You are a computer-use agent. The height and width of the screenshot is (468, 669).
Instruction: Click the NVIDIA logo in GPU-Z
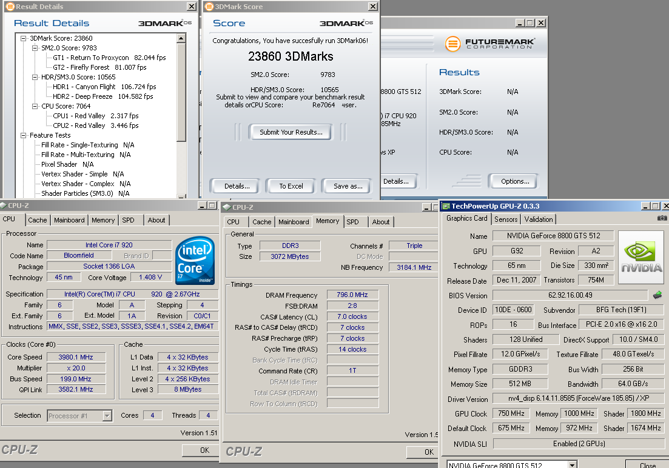pyautogui.click(x=641, y=257)
